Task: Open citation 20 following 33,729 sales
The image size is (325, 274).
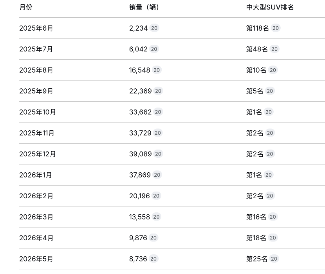Action: 158,133
